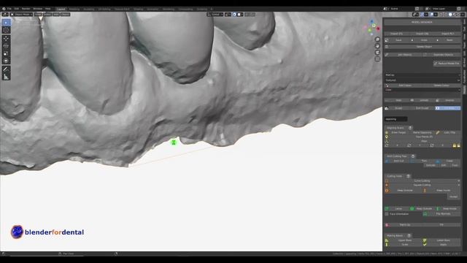Open the Color dropdown below Add Colour

point(422,90)
